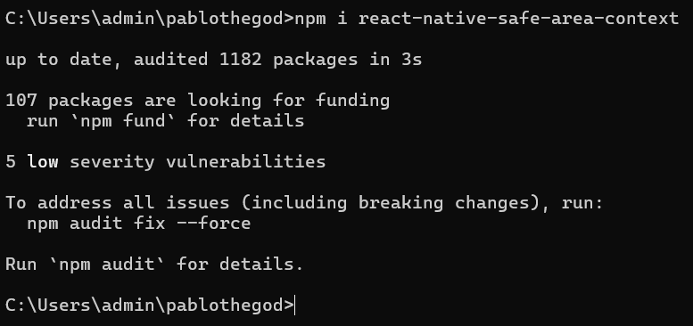Click the 'npm audit fix --force' command

coord(139,224)
